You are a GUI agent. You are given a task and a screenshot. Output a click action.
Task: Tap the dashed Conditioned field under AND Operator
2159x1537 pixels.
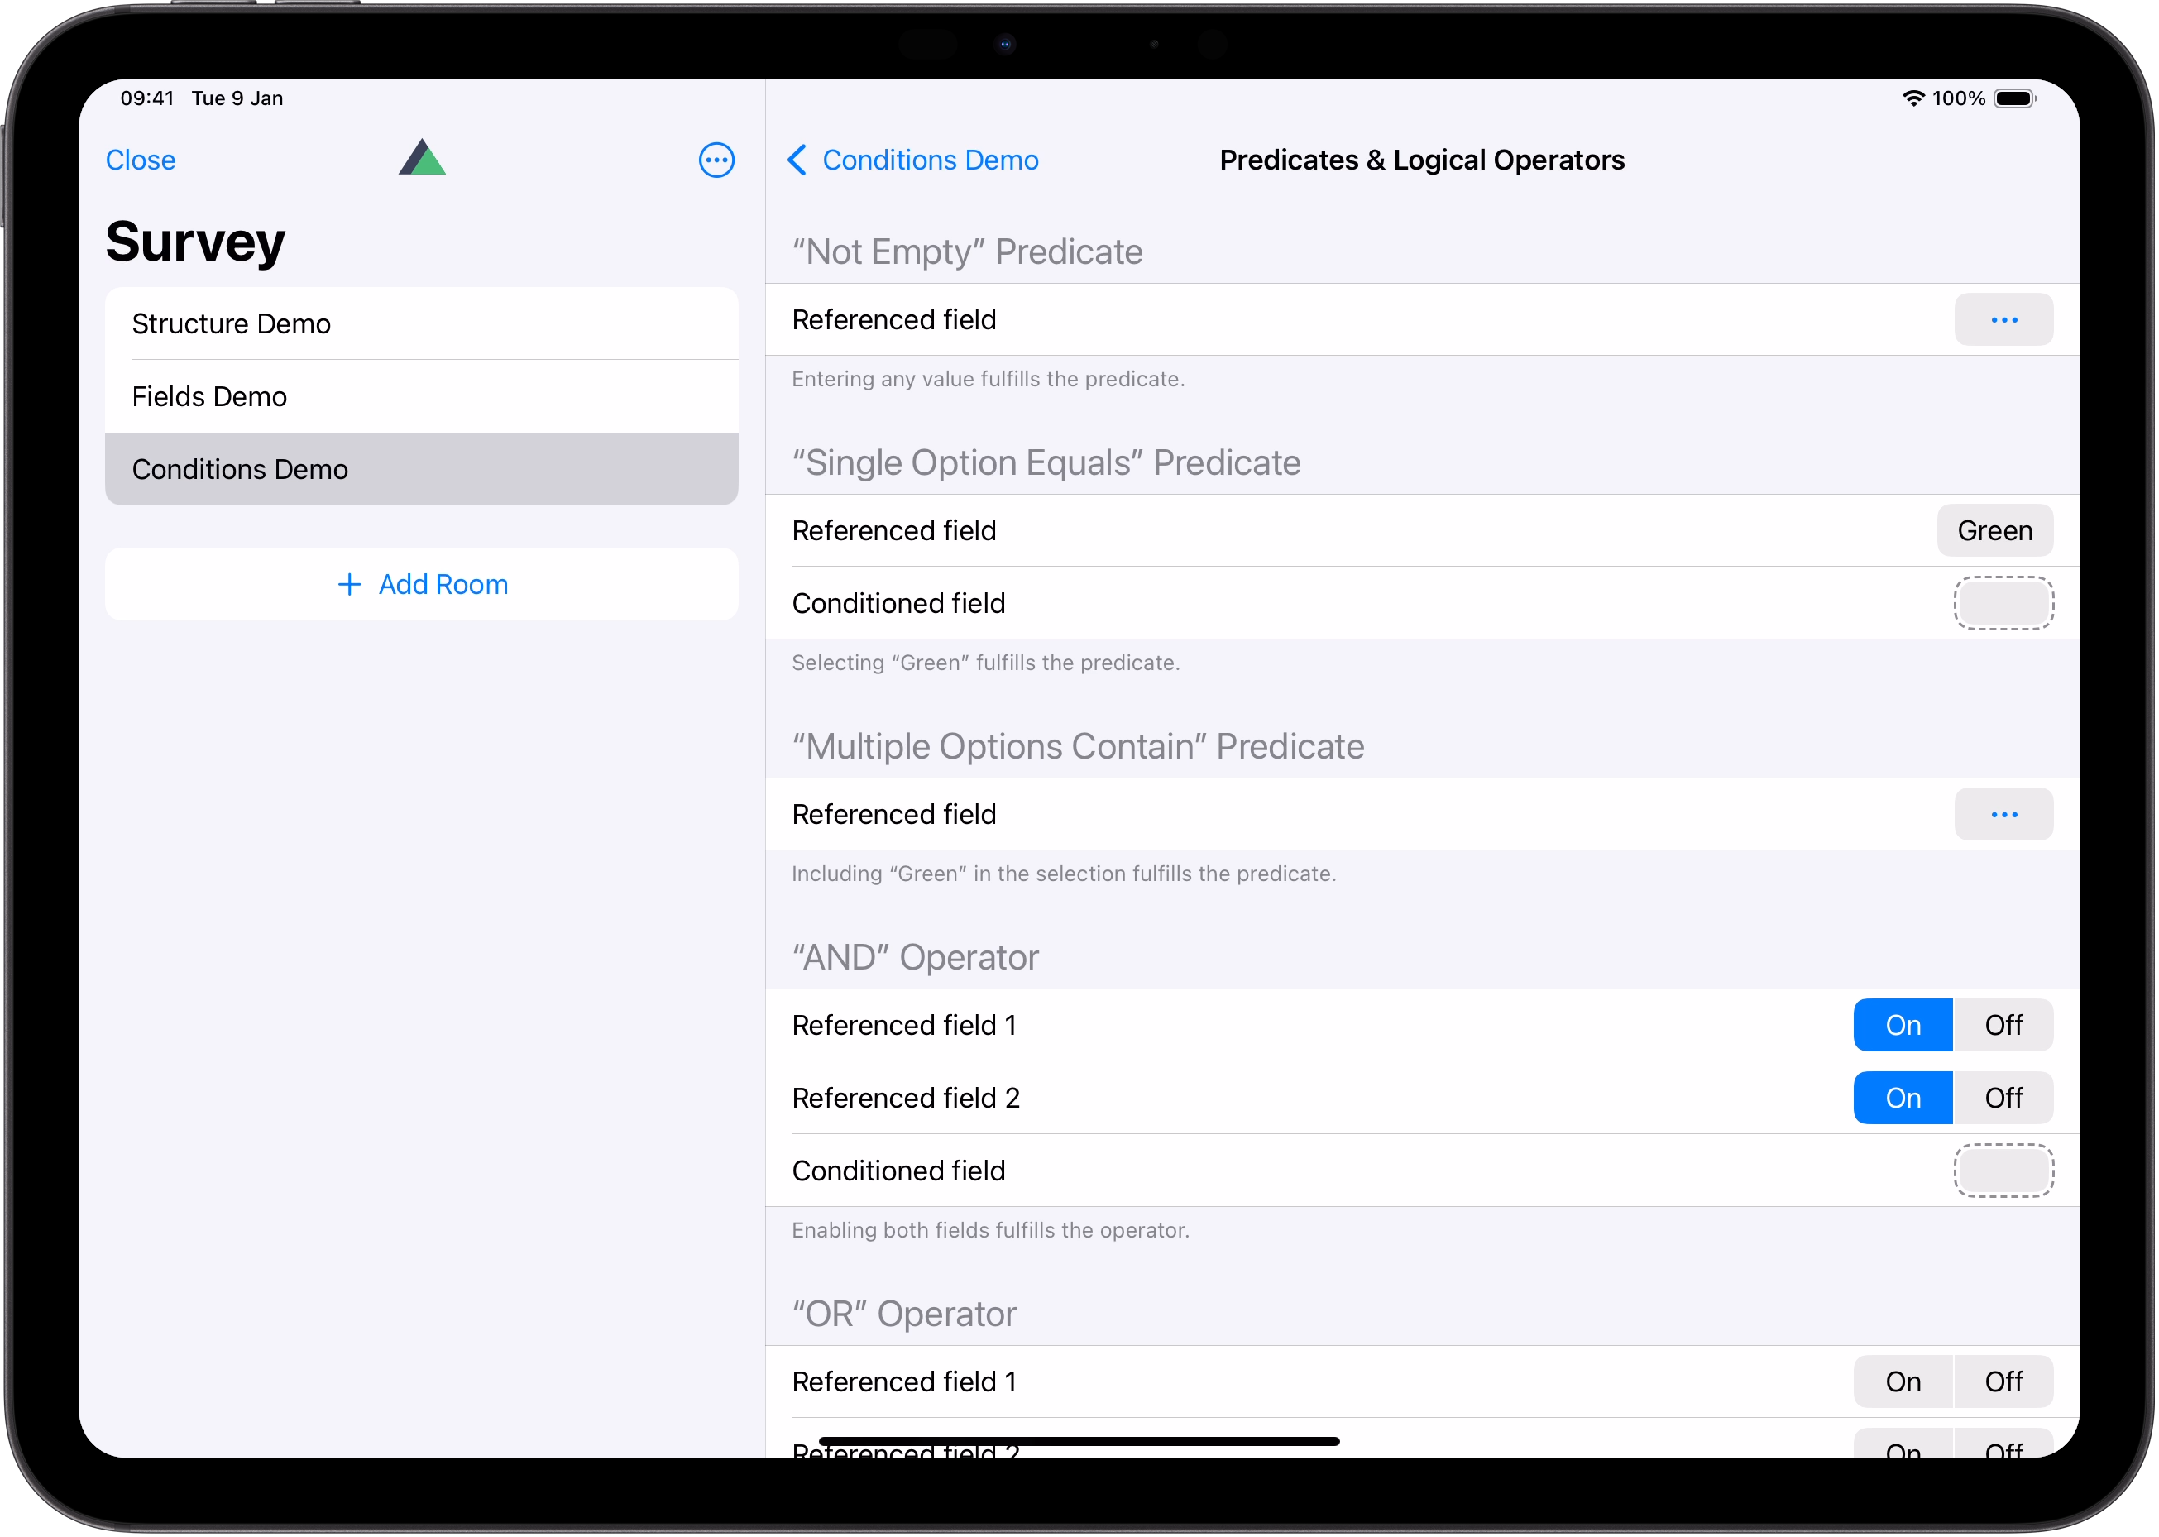pyautogui.click(x=2003, y=1171)
